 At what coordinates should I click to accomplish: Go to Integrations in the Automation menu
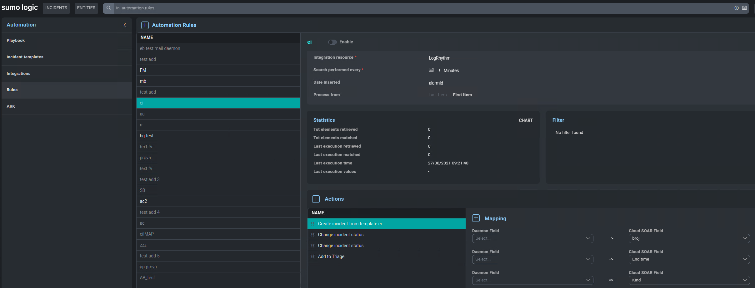18,74
